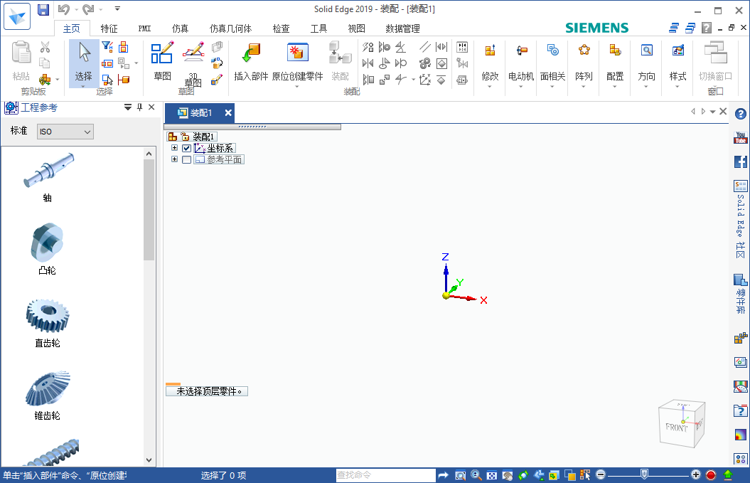Image resolution: width=750 pixels, height=483 pixels.
Task: Open the document tab list dropdown arrow
Action: pyautogui.click(x=713, y=112)
